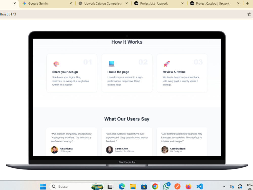The image size is (253, 190).
Task: Click the ENG US language indicator
Action: 249,187
